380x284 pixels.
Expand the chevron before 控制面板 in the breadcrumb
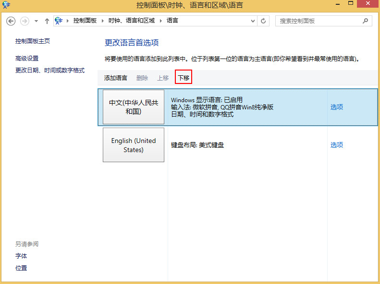68,21
